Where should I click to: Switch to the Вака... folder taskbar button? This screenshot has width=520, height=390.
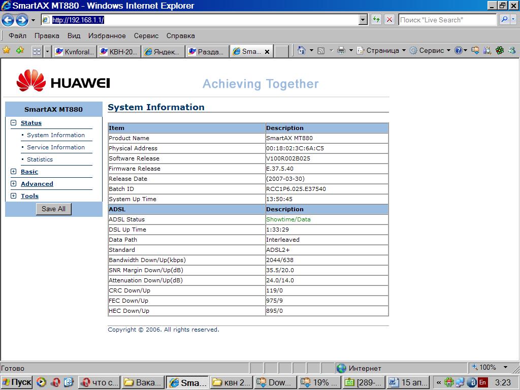pos(143,382)
